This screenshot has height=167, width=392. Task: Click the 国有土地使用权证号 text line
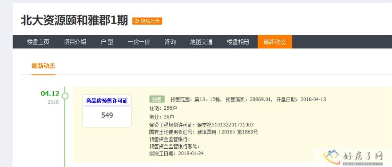(x=203, y=132)
